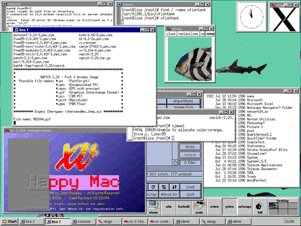Open About XV dialog
The image size is (301, 226).
[x=169, y=194]
